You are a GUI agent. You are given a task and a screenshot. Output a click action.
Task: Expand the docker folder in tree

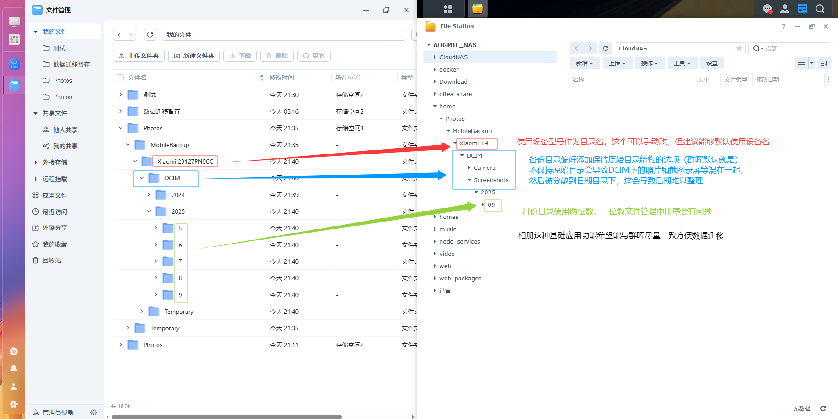(x=435, y=69)
